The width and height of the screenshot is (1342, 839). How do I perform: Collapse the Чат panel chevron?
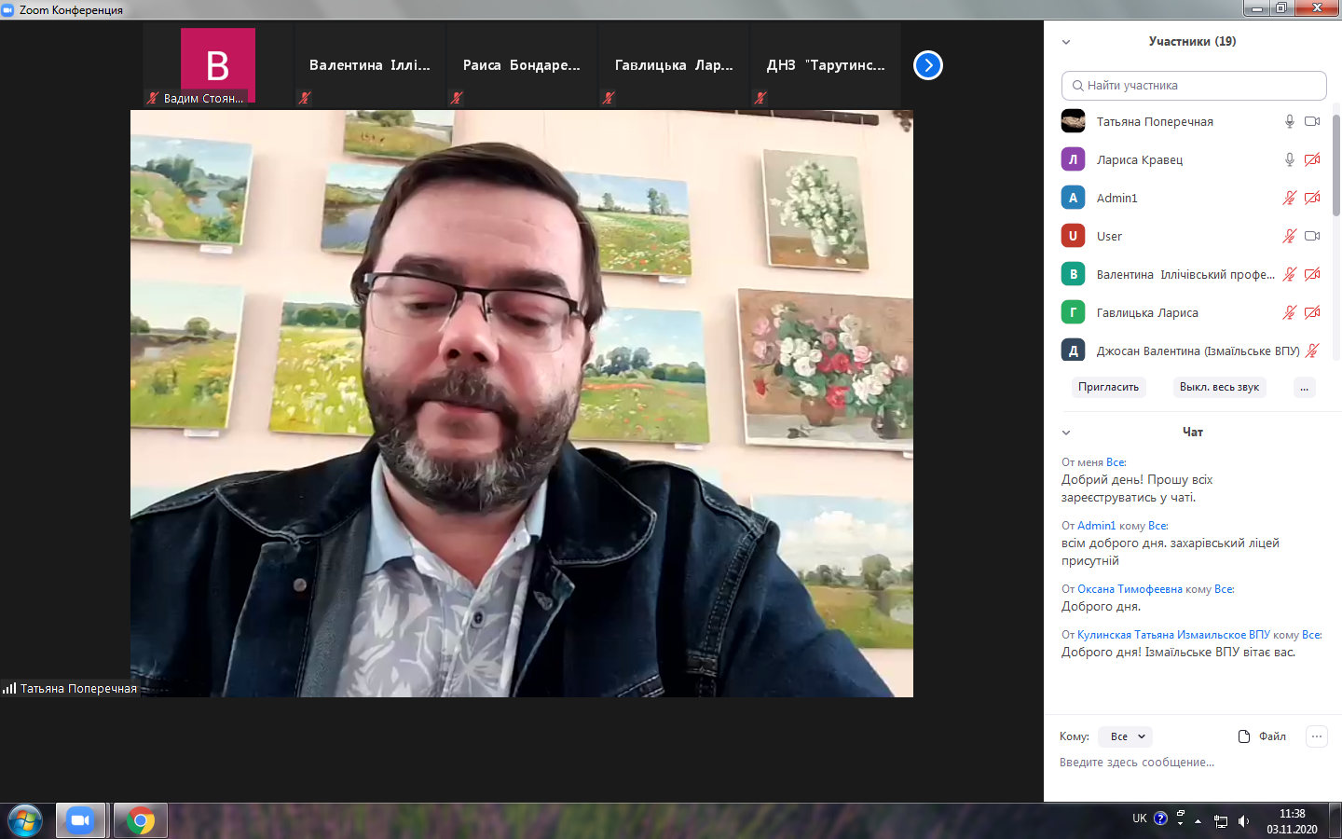point(1066,433)
